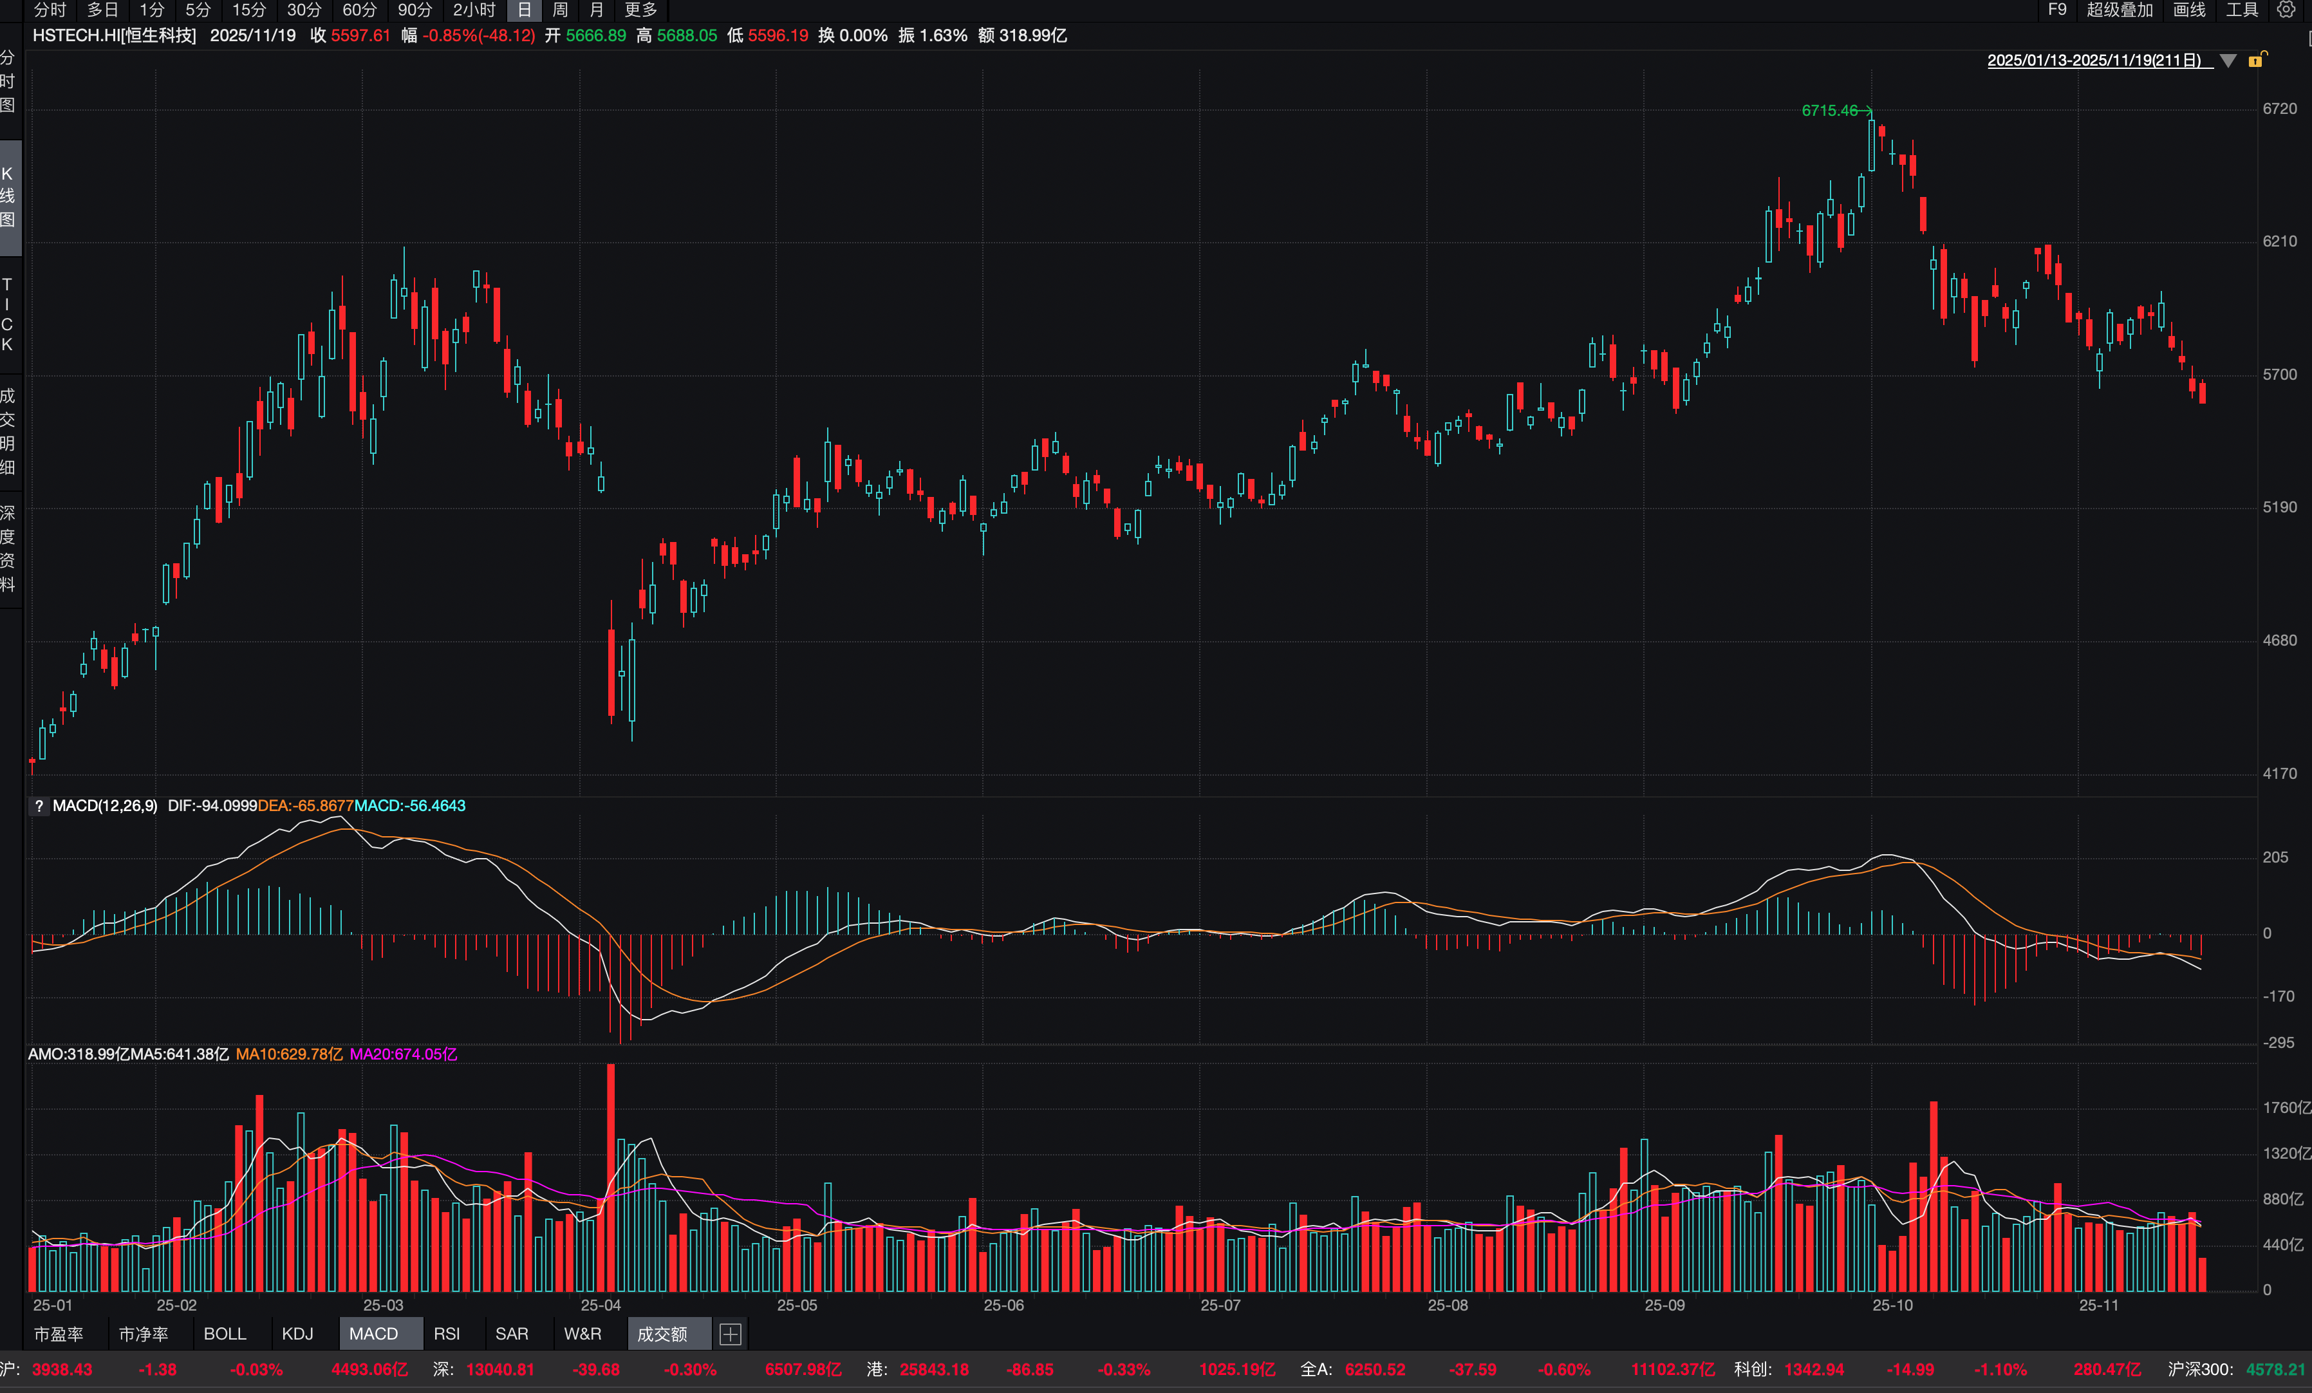Toggle the MACD indicator panel
Viewport: 2312px width, 1393px height.
tap(373, 1333)
